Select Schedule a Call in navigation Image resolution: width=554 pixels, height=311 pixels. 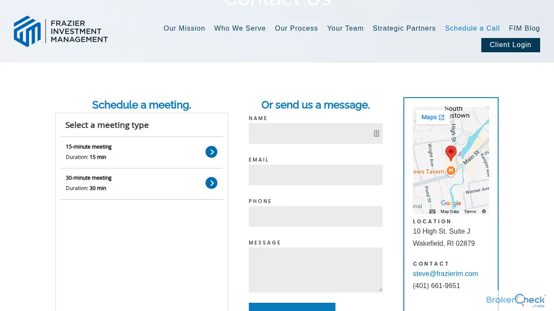tap(472, 29)
